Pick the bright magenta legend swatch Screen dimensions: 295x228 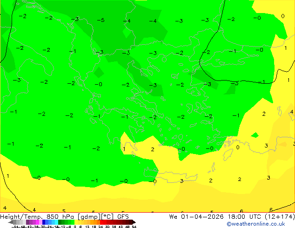[x=37, y=222]
